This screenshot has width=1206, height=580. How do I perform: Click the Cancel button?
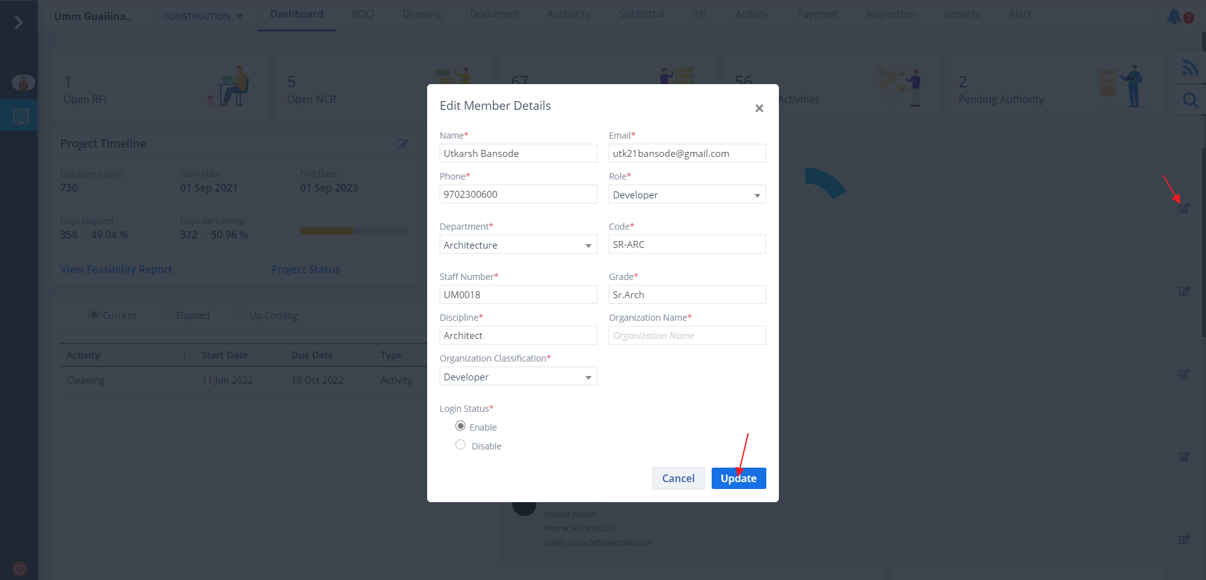click(x=678, y=478)
